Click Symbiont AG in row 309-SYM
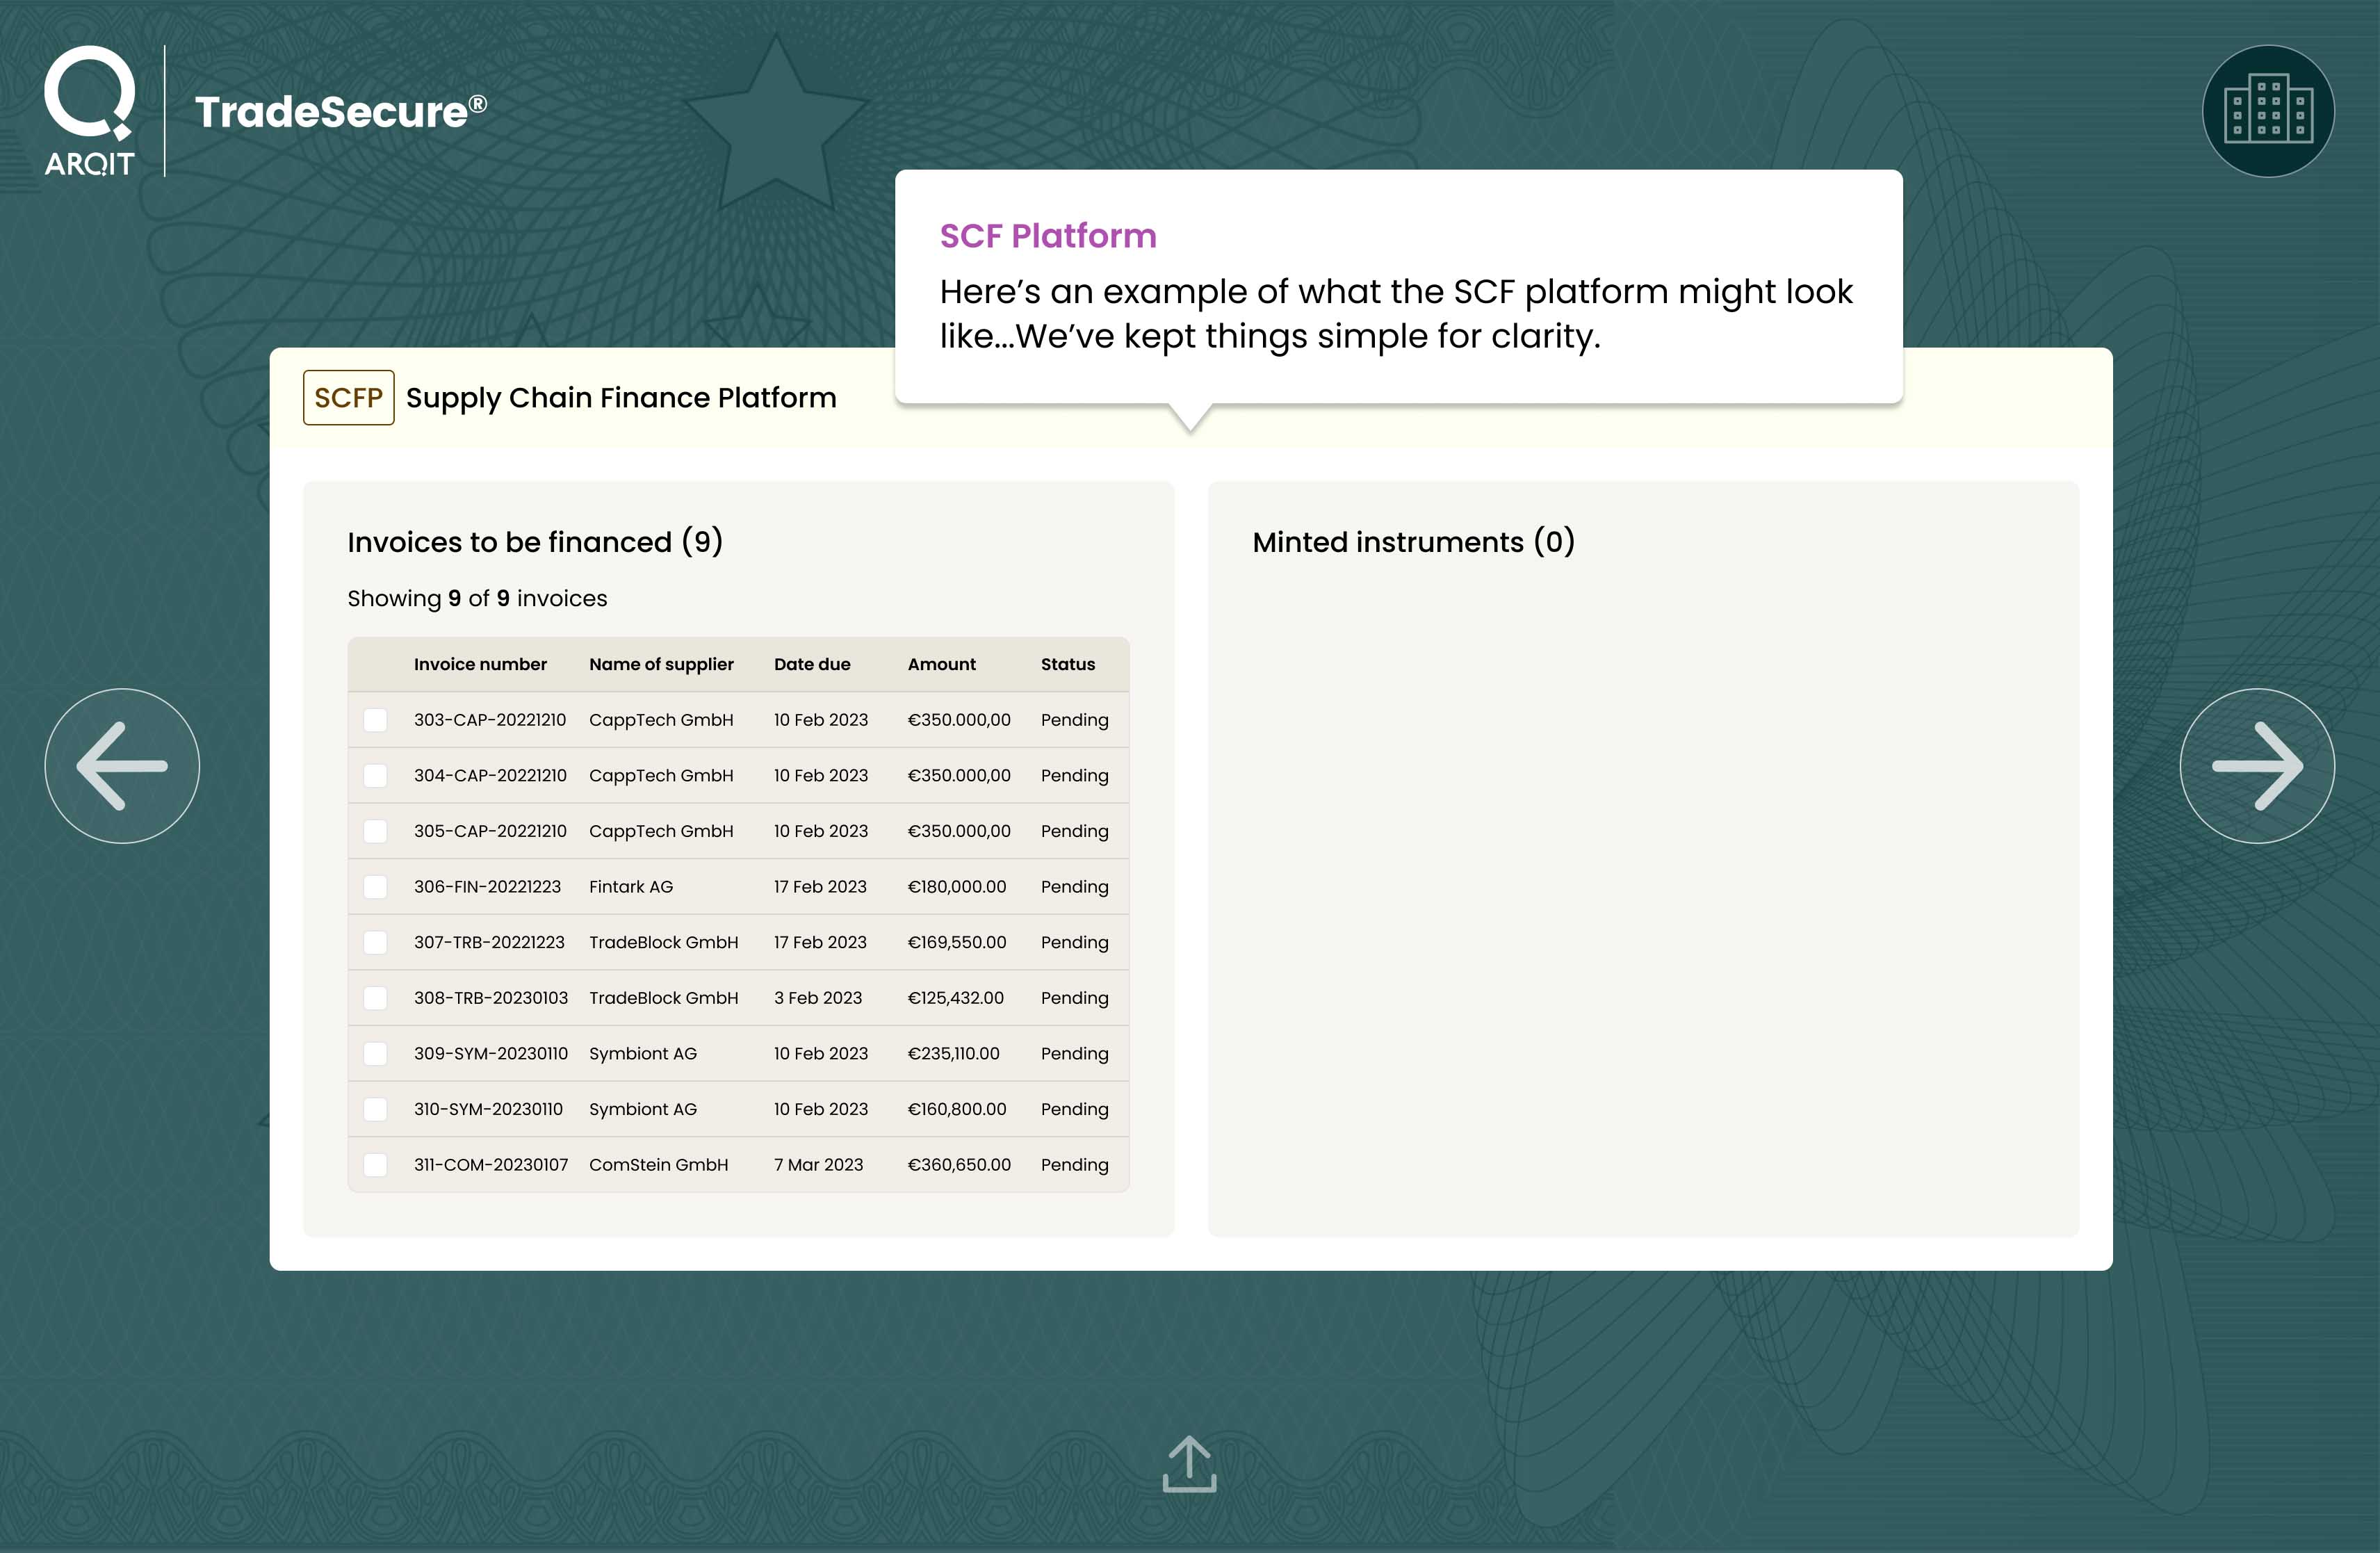Image resolution: width=2380 pixels, height=1553 pixels. point(643,1054)
